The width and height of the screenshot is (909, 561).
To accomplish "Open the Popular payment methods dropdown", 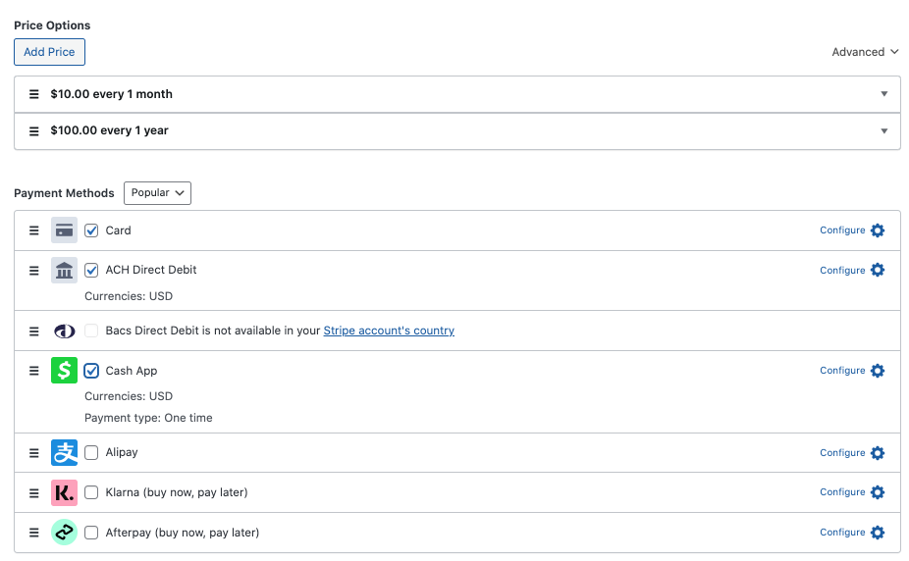I will (157, 193).
